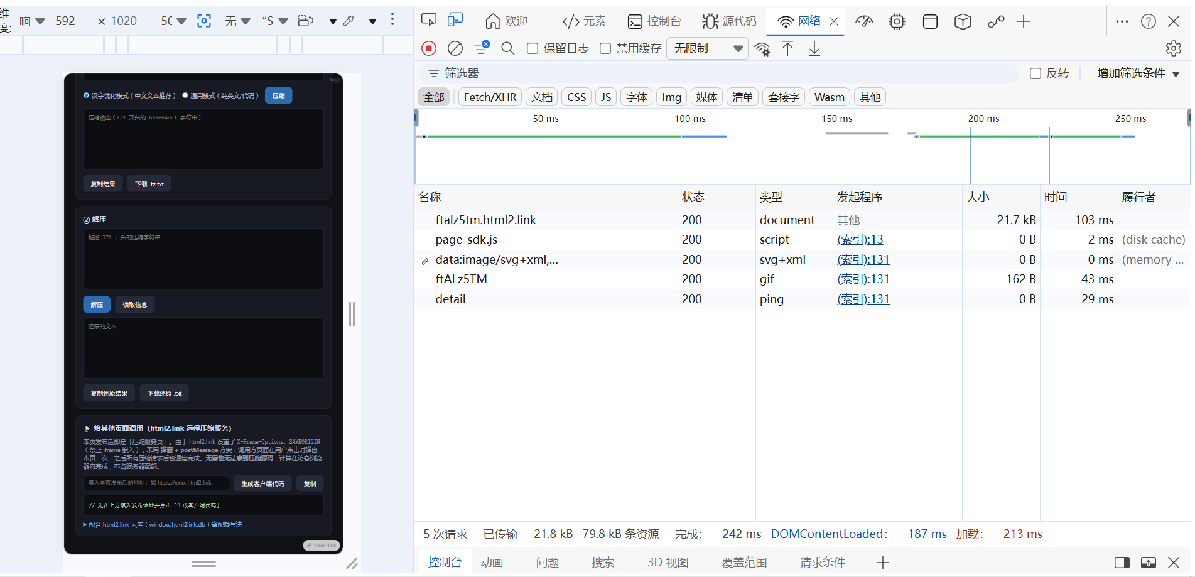Sort the table by 大小 column header
This screenshot has height=577, width=1195.
[1001, 197]
